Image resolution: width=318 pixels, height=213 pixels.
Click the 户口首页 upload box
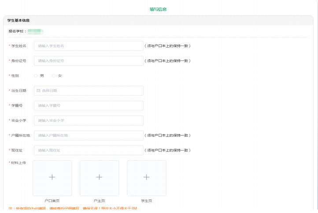coord(52,178)
